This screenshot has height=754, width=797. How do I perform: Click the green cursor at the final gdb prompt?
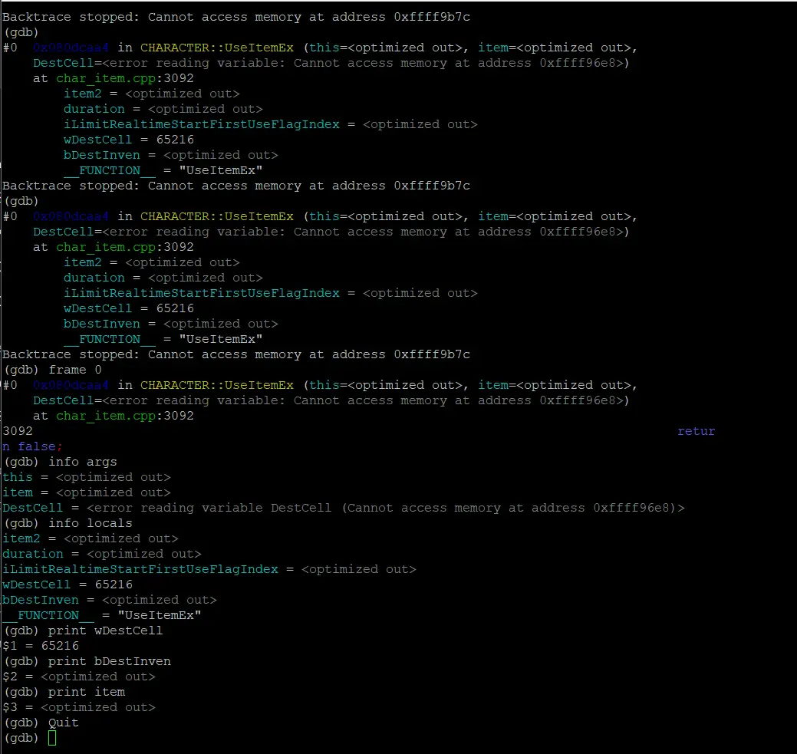pyautogui.click(x=52, y=738)
